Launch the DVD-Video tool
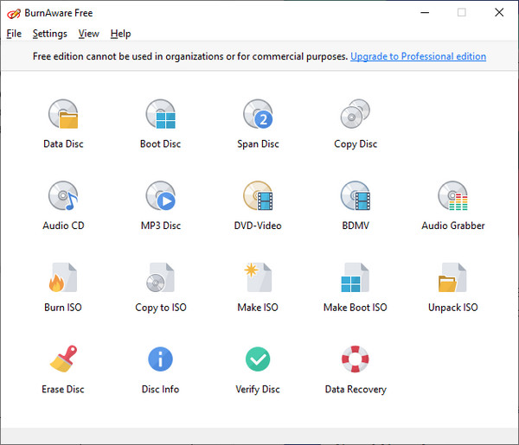The height and width of the screenshot is (445, 519). click(258, 196)
